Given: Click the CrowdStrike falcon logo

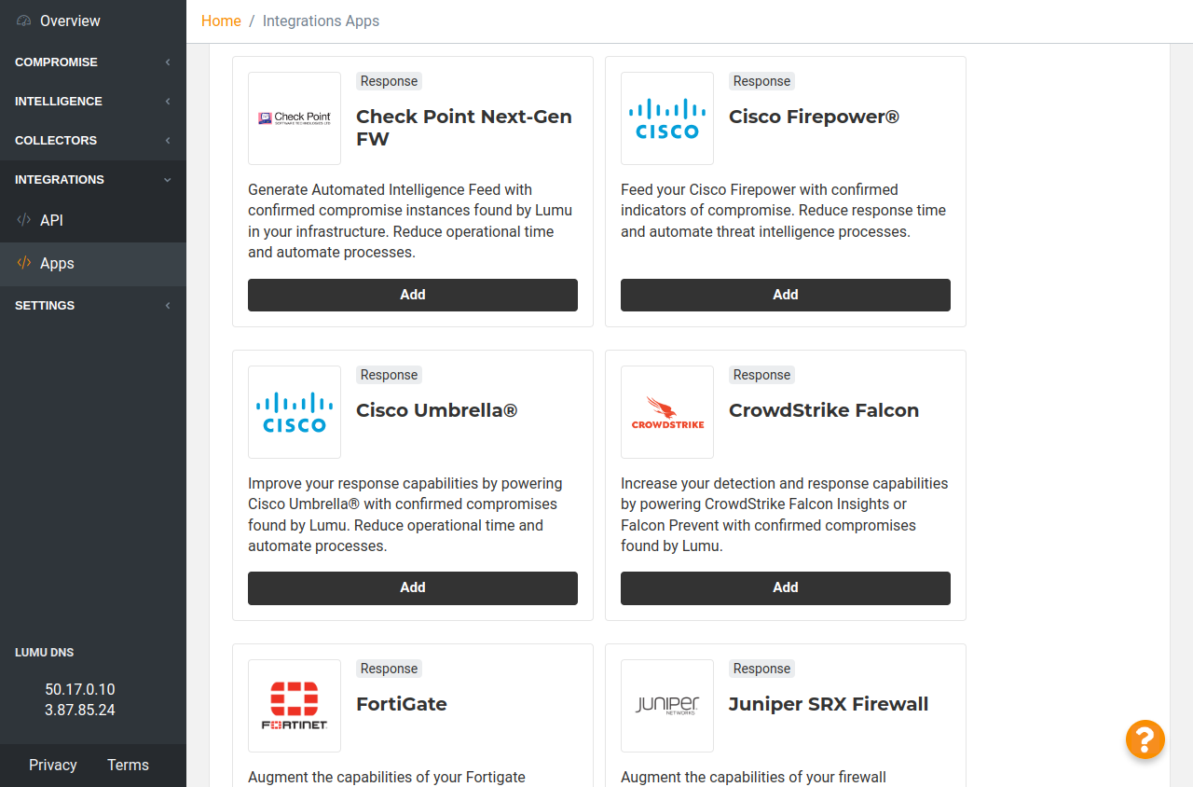Looking at the screenshot, I should [667, 412].
